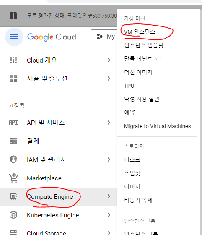The image size is (202, 235).
Task: Expand the Kubernetes Engine submenu arrow
Action: click(x=109, y=215)
